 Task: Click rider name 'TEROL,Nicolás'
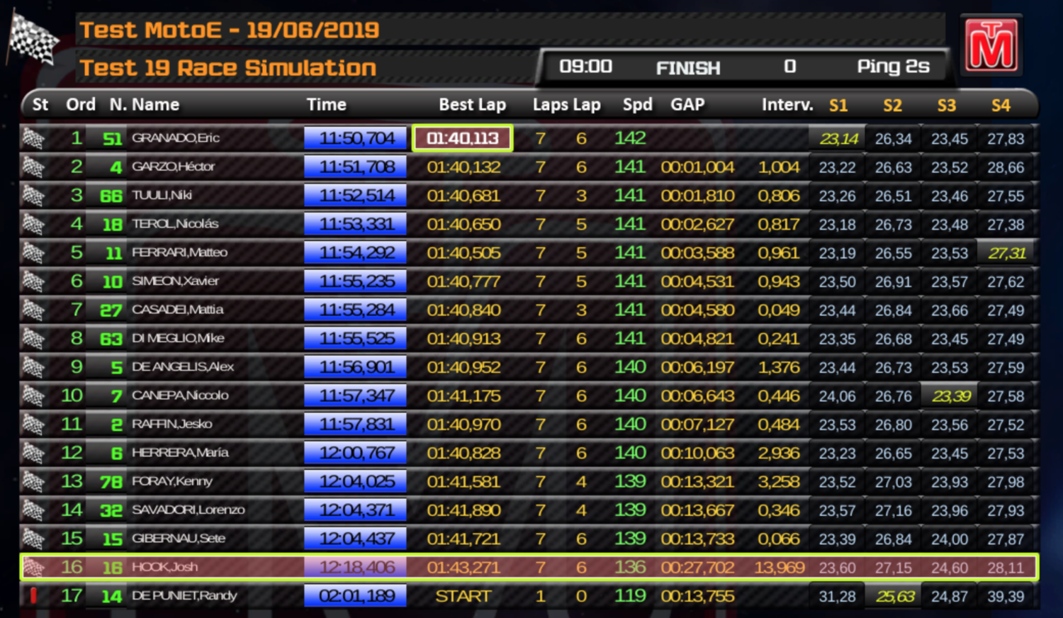tap(175, 224)
